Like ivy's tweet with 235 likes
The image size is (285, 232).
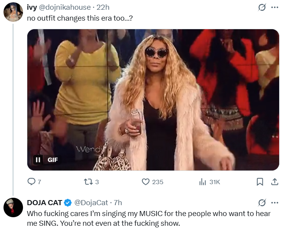152,182
